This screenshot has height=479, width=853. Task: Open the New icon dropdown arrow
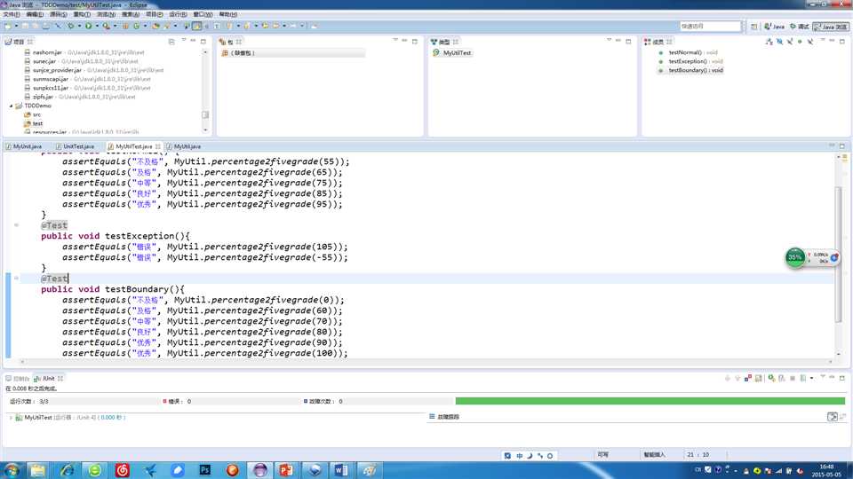16,26
